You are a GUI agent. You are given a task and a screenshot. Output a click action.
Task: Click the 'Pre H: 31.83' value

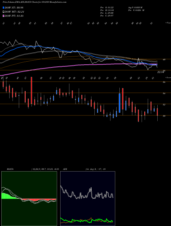click(x=107, y=10)
